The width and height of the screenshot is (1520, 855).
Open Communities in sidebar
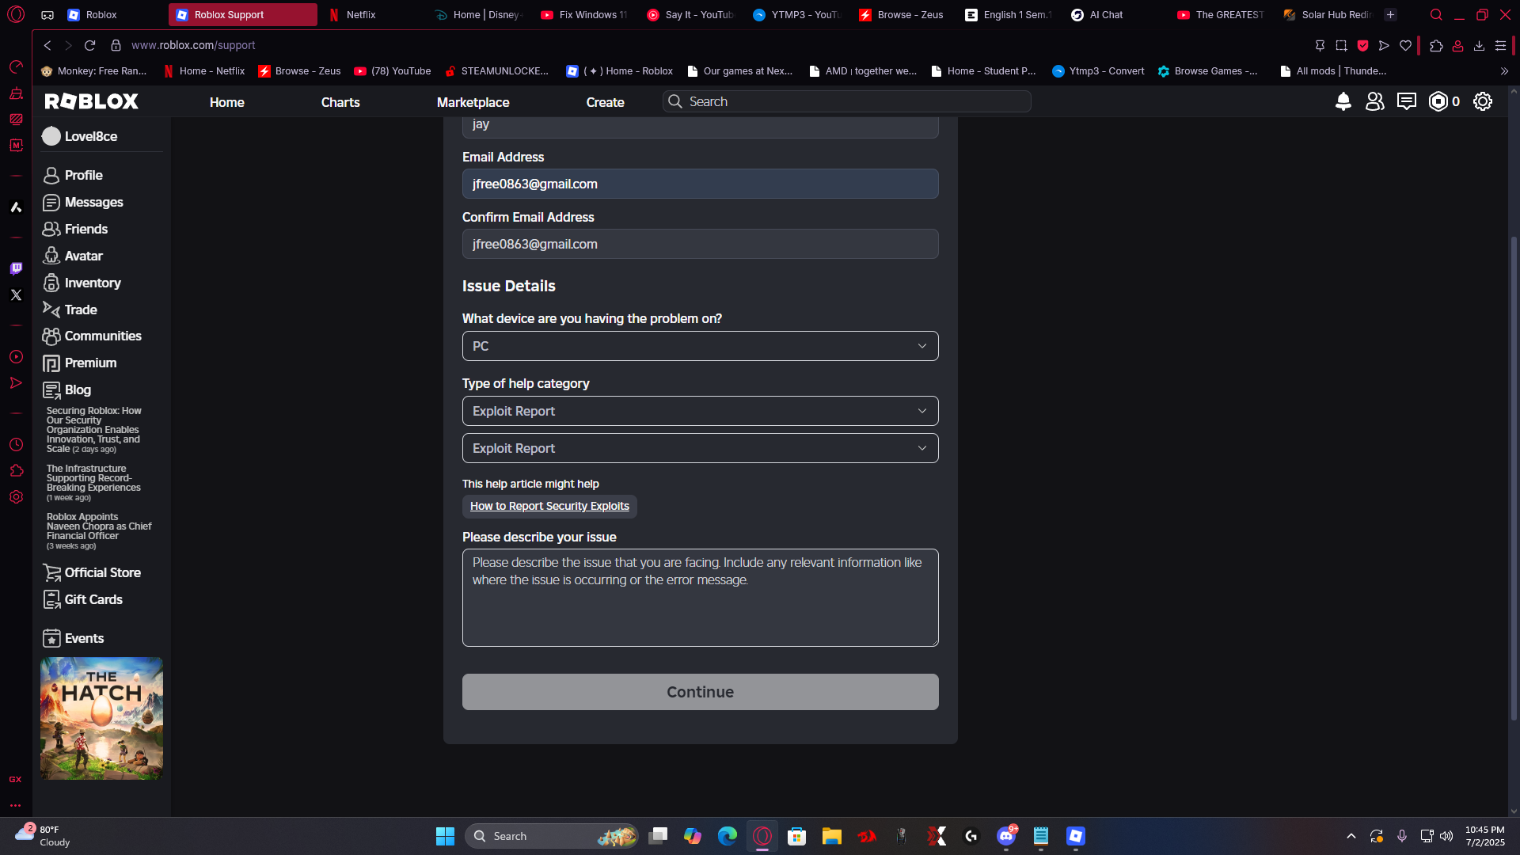pos(103,336)
